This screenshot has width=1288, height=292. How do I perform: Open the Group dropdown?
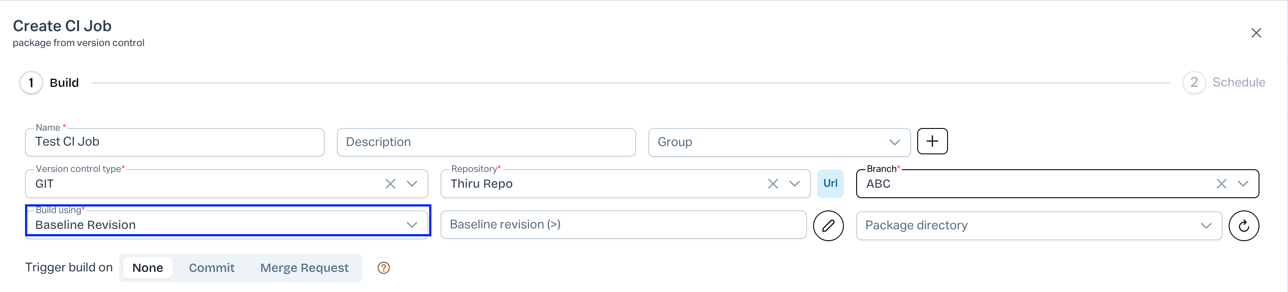[894, 143]
